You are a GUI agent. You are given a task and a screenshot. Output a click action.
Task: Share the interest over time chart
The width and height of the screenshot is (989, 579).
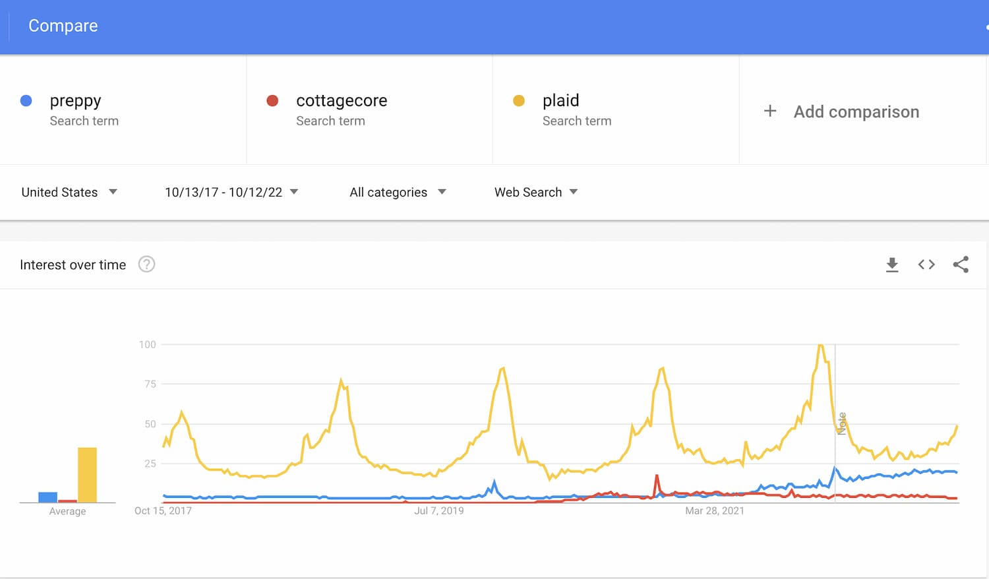point(961,264)
